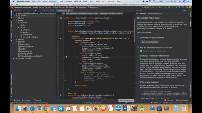Follow the Authentication link in rules text
This screenshot has width=202, height=113.
click(148, 71)
